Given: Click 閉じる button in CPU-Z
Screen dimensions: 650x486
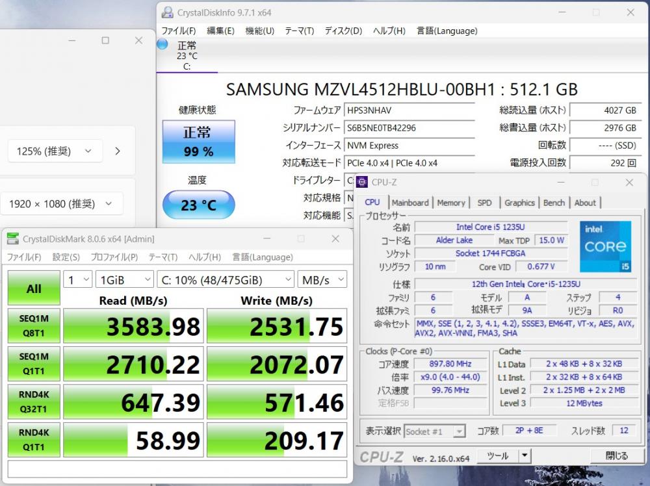Looking at the screenshot, I should pyautogui.click(x=616, y=455).
